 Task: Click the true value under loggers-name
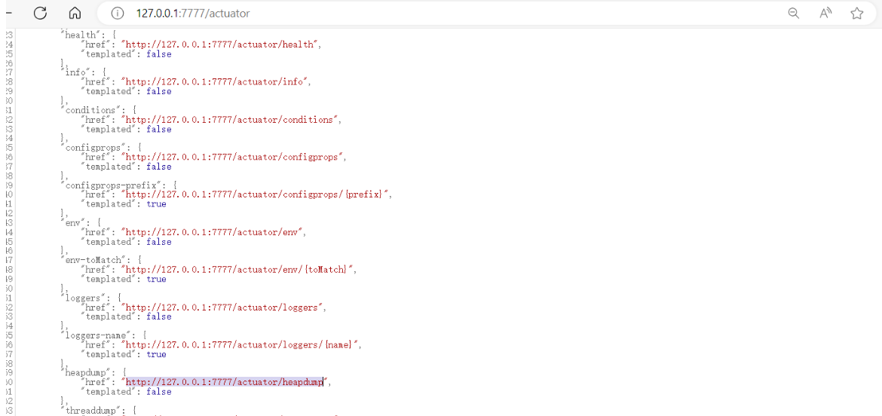156,354
